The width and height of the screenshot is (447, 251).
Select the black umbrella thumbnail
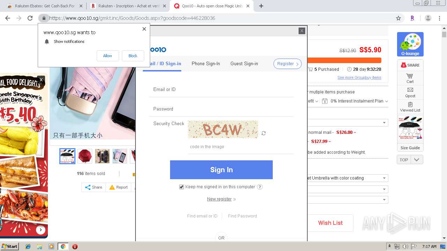67,156
